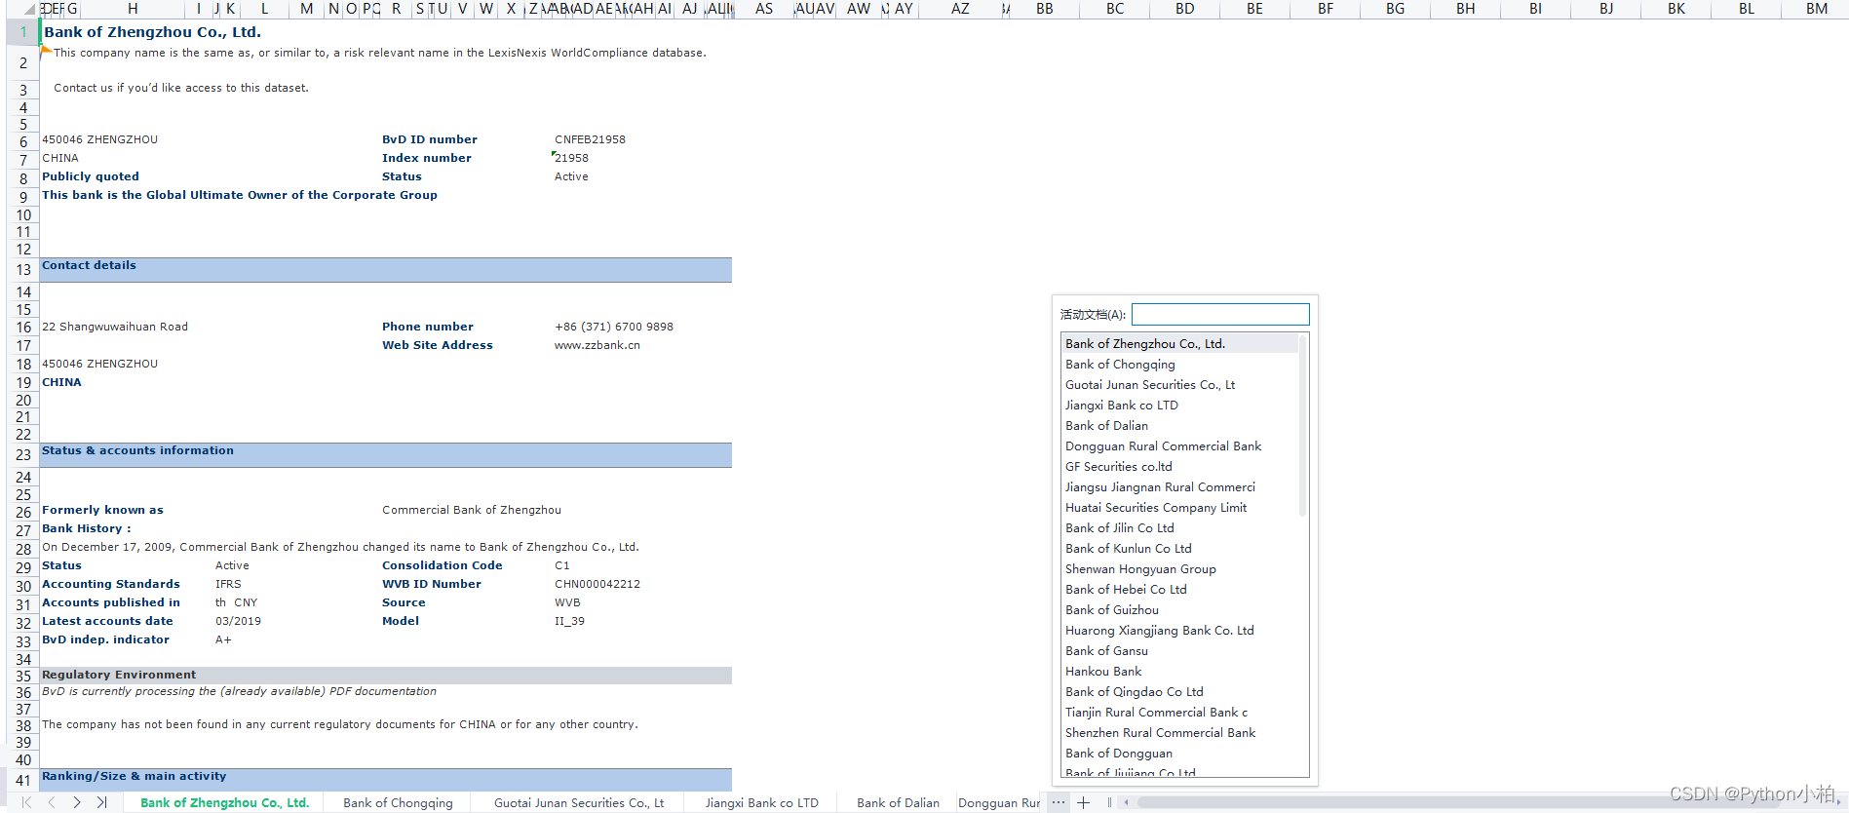The height and width of the screenshot is (813, 1849).
Task: Pick Jiangxi Bank co LTD in list
Action: coord(1179,405)
